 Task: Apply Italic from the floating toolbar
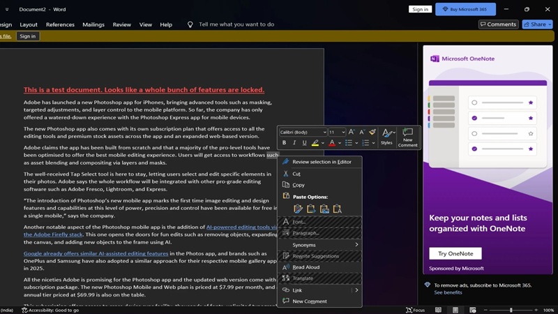(294, 143)
